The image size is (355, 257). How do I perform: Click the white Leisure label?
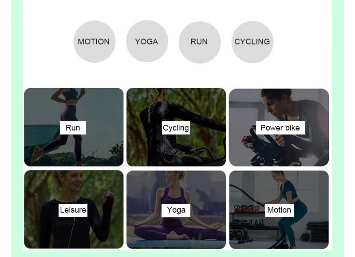point(73,210)
